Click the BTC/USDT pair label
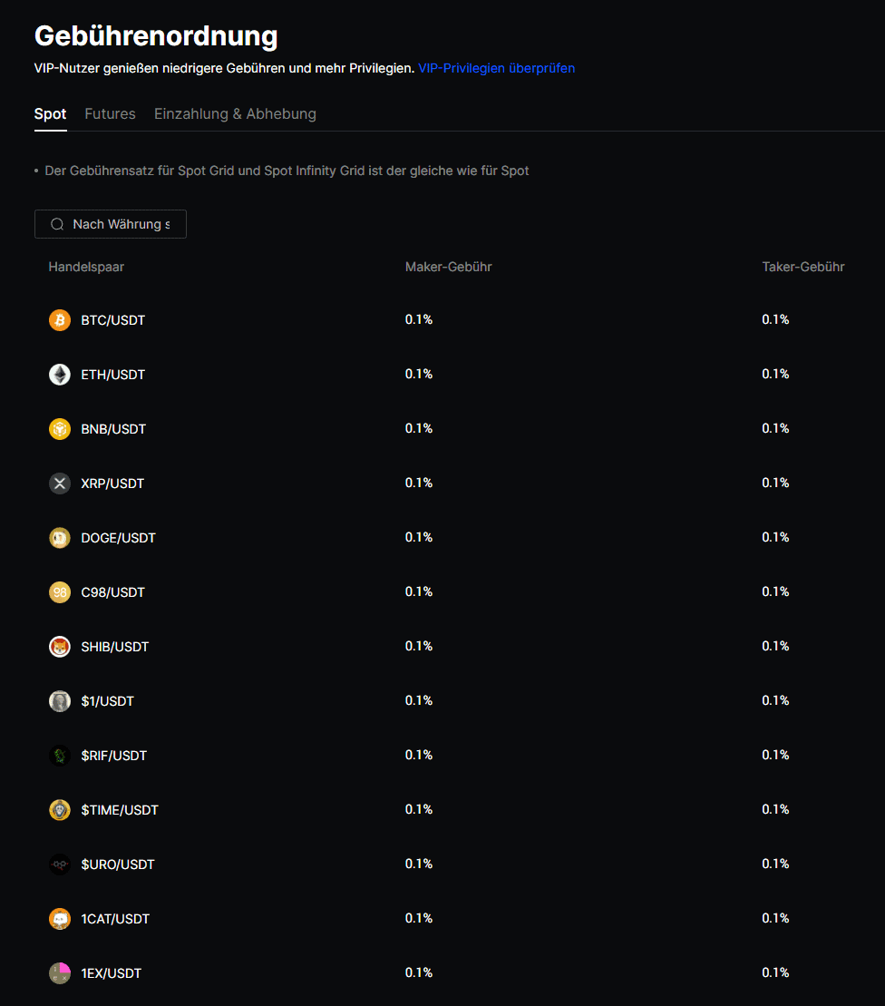 [112, 320]
